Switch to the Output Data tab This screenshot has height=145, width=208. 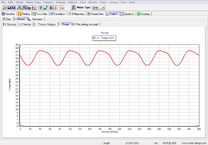(96, 14)
